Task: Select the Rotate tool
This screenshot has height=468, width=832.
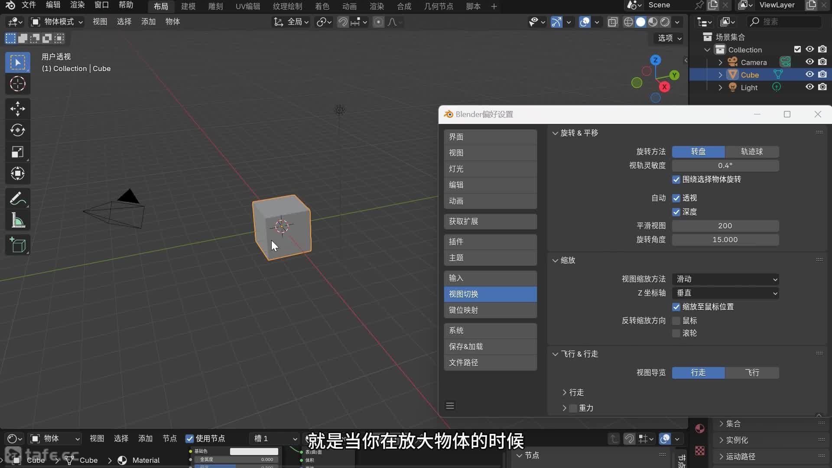Action: pos(18,130)
